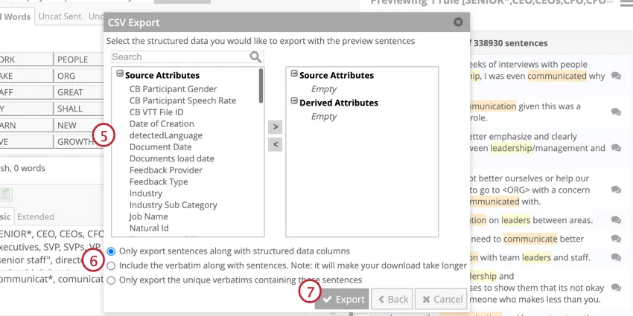Select only export the unique verbatims option
The height and width of the screenshot is (316, 633).
coord(111,280)
